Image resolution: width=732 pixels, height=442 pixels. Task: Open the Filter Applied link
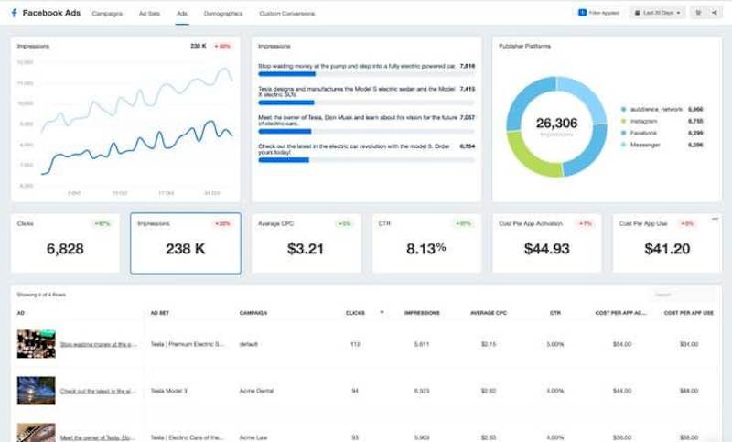pos(604,13)
